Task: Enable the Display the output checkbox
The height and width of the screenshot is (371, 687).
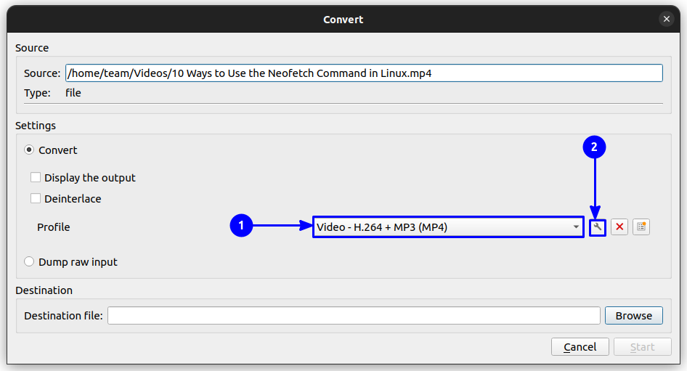Action: click(x=36, y=178)
